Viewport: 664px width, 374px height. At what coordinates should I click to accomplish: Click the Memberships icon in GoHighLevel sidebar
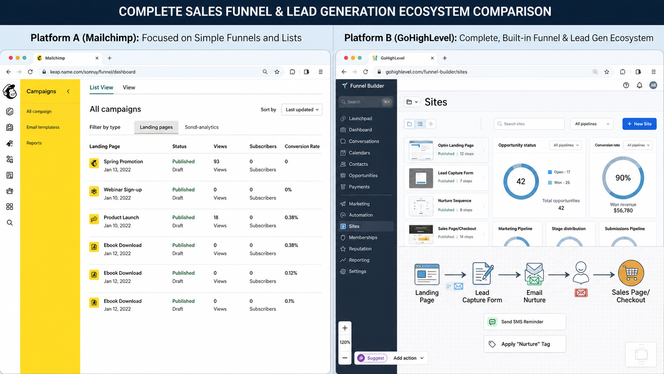click(x=343, y=237)
